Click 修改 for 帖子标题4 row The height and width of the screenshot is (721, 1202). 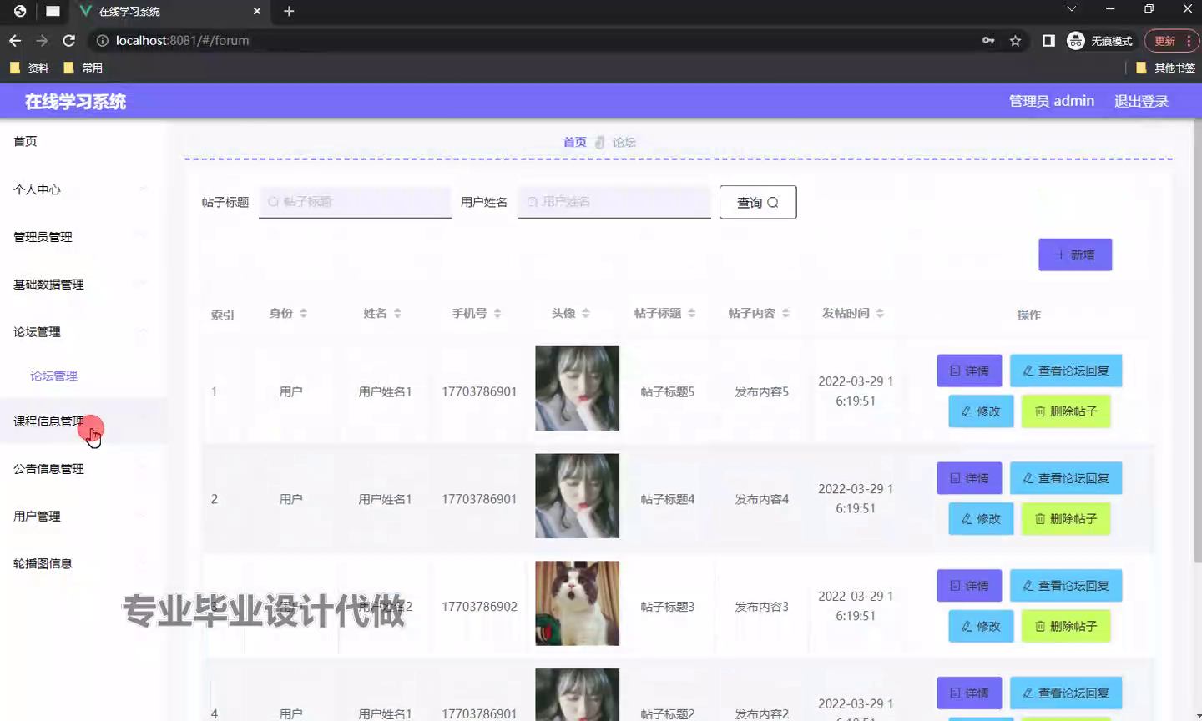coord(981,519)
